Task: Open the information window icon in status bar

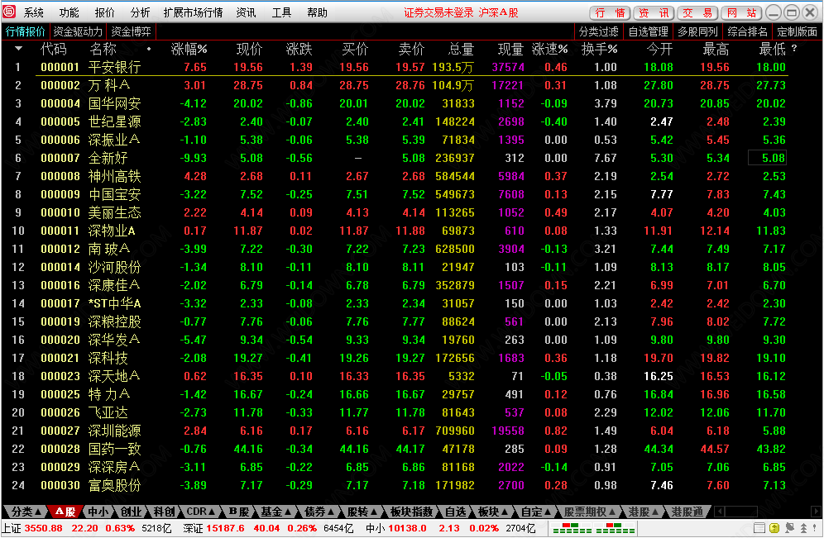Action: pos(759,528)
